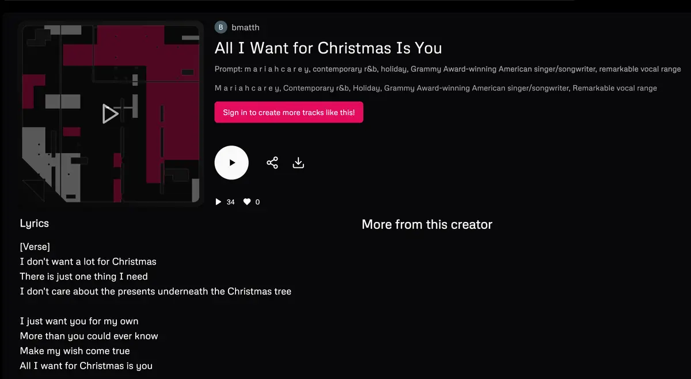This screenshot has height=379, width=691.
Task: Click the lyric line Make my wish come true
Action: [x=75, y=351]
